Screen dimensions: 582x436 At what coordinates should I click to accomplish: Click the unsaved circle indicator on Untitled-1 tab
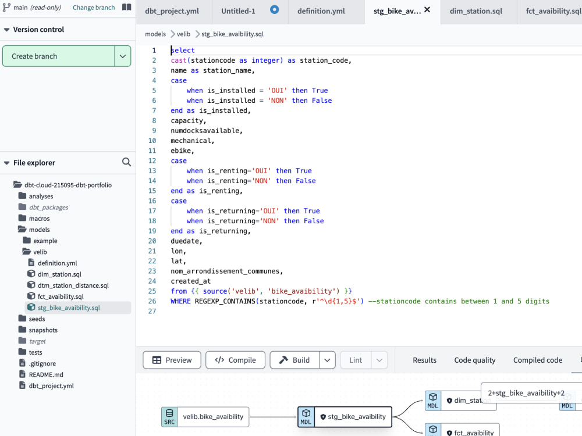click(274, 10)
